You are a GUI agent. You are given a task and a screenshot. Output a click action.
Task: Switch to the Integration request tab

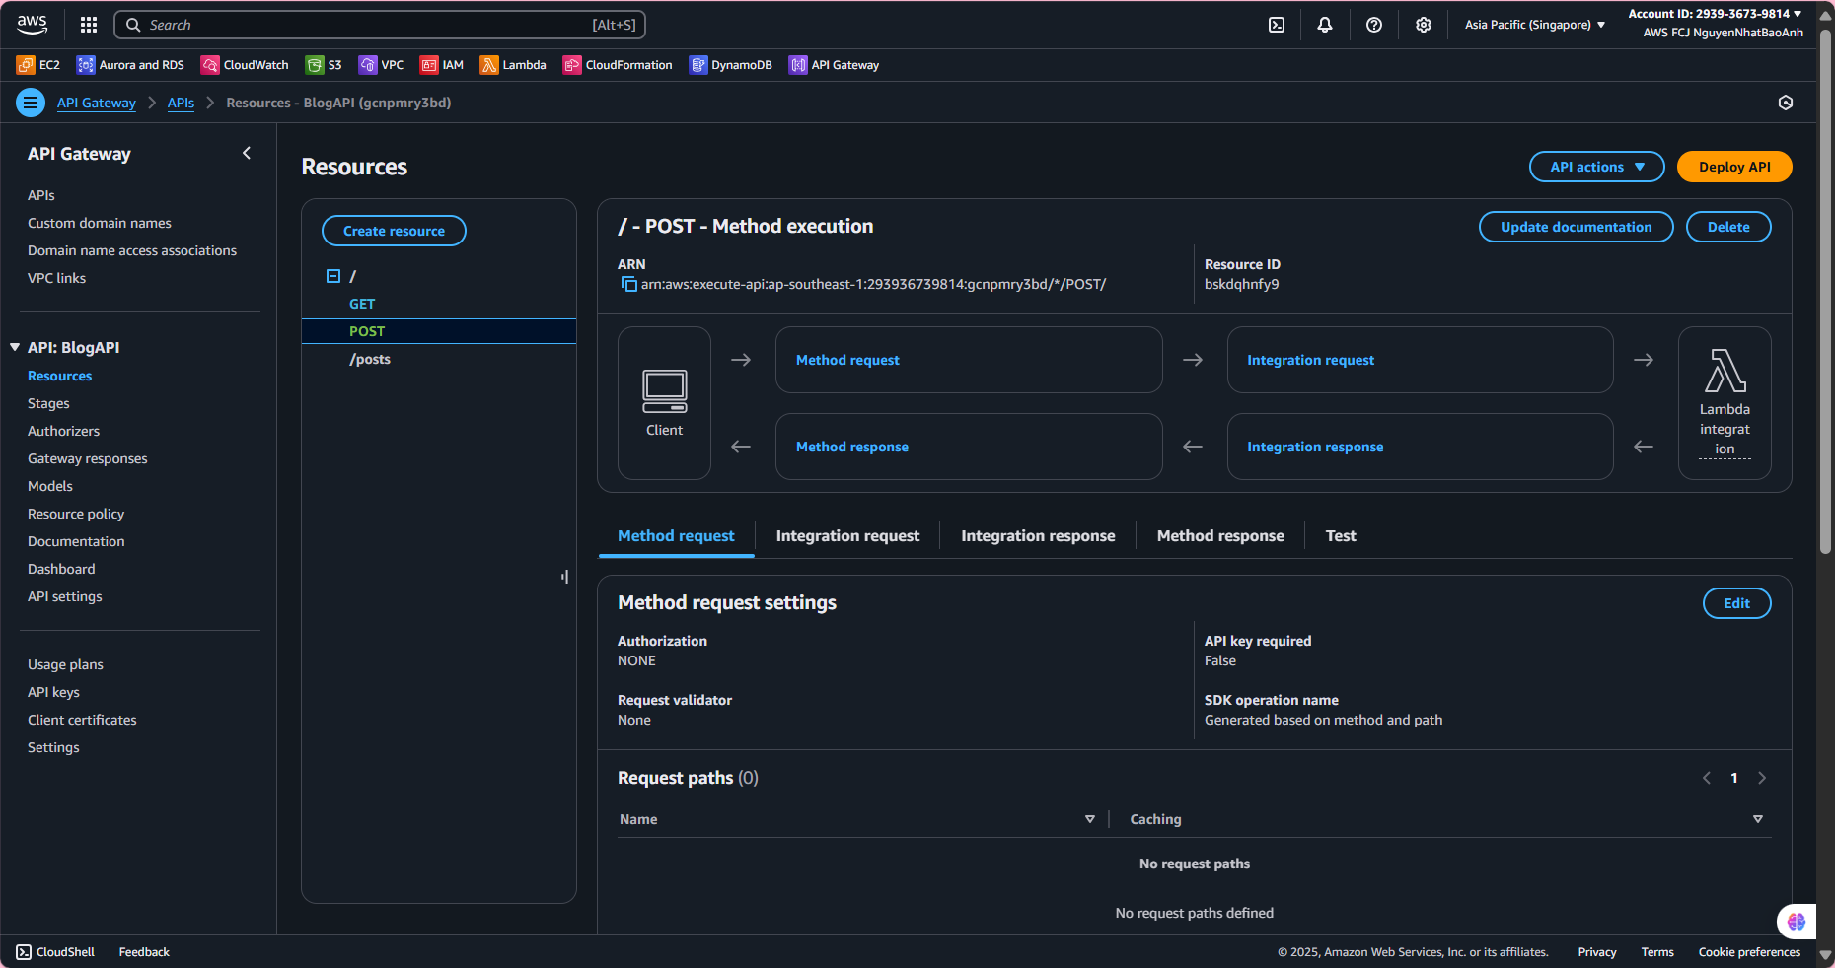pos(847,536)
